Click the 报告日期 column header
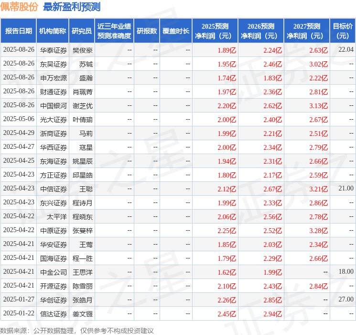Screen dimensions: 356x335 18,31
